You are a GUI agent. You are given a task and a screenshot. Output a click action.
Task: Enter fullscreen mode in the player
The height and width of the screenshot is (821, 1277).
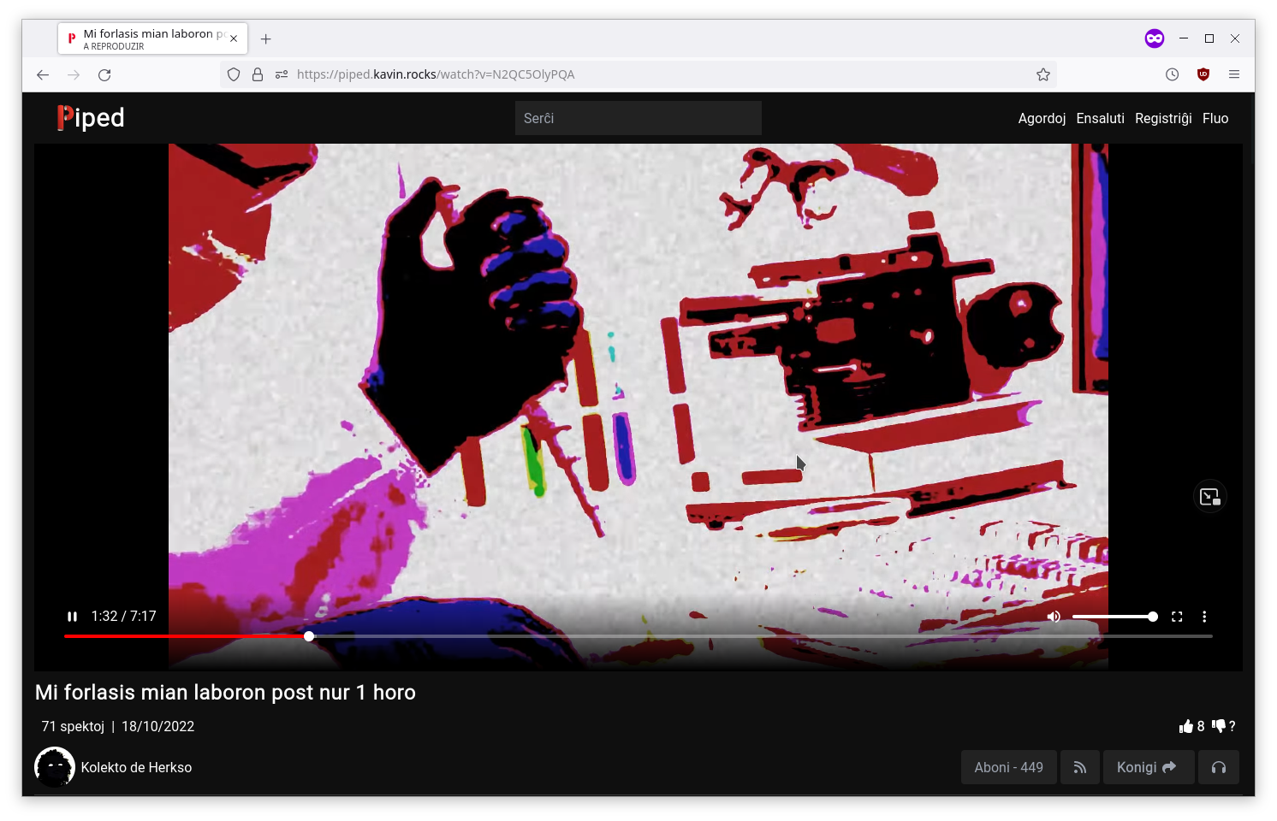click(1177, 617)
